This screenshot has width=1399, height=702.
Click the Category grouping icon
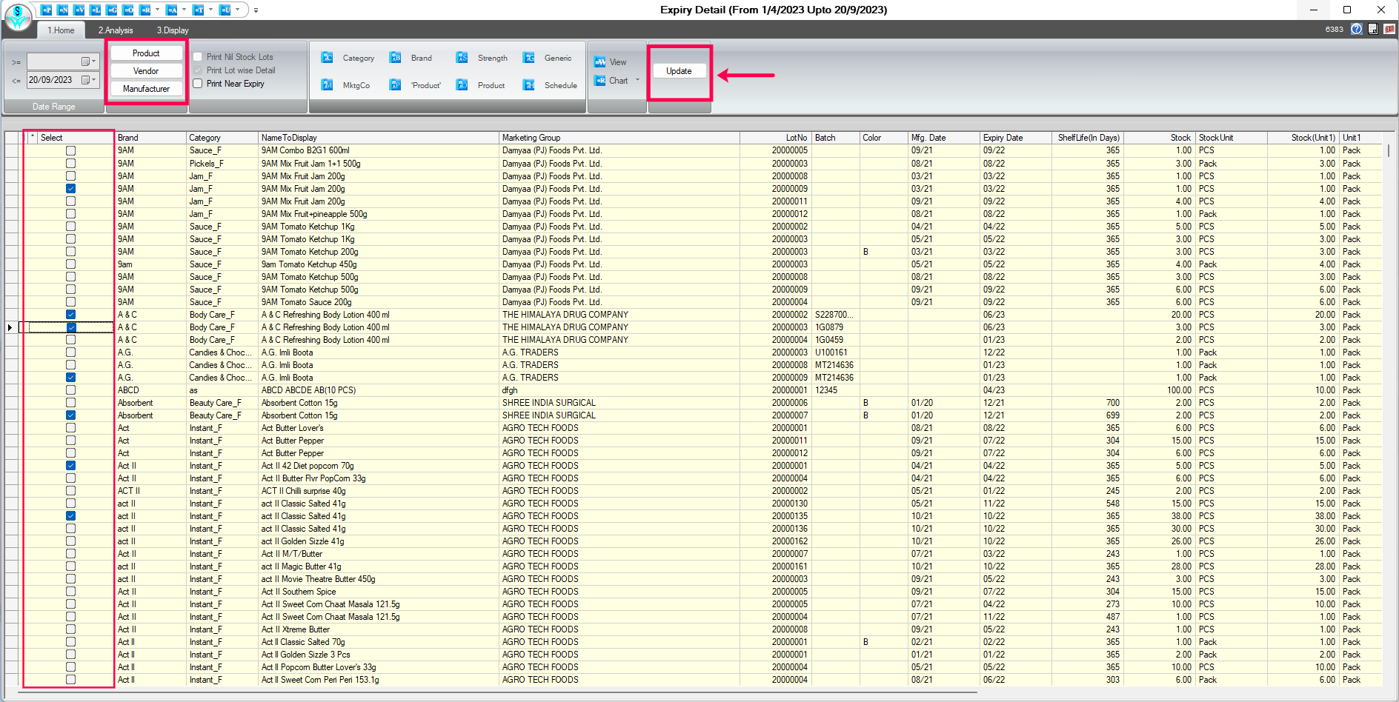327,58
